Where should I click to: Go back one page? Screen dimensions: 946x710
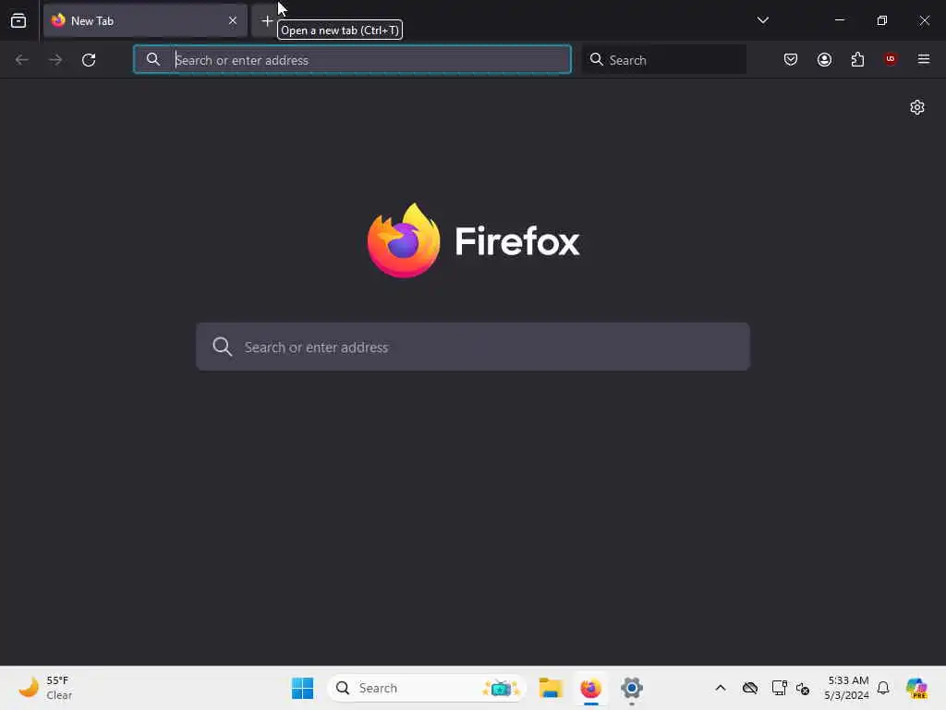click(22, 60)
